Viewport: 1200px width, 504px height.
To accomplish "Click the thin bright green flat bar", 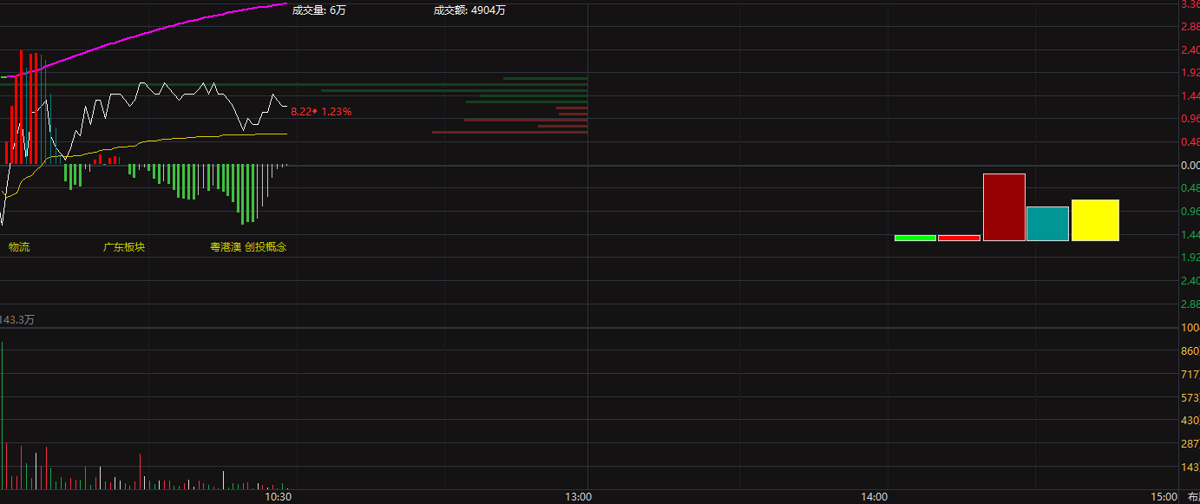I will point(915,238).
